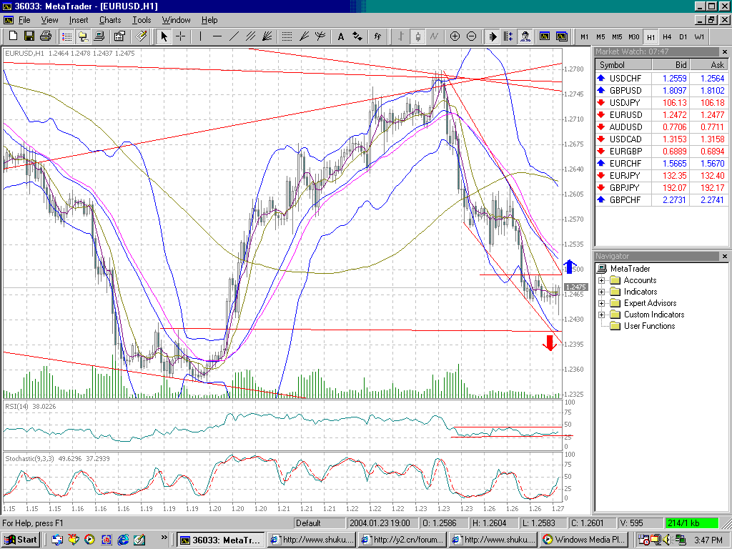
Task: Select the Equidistant Channel tool
Action: [250, 36]
